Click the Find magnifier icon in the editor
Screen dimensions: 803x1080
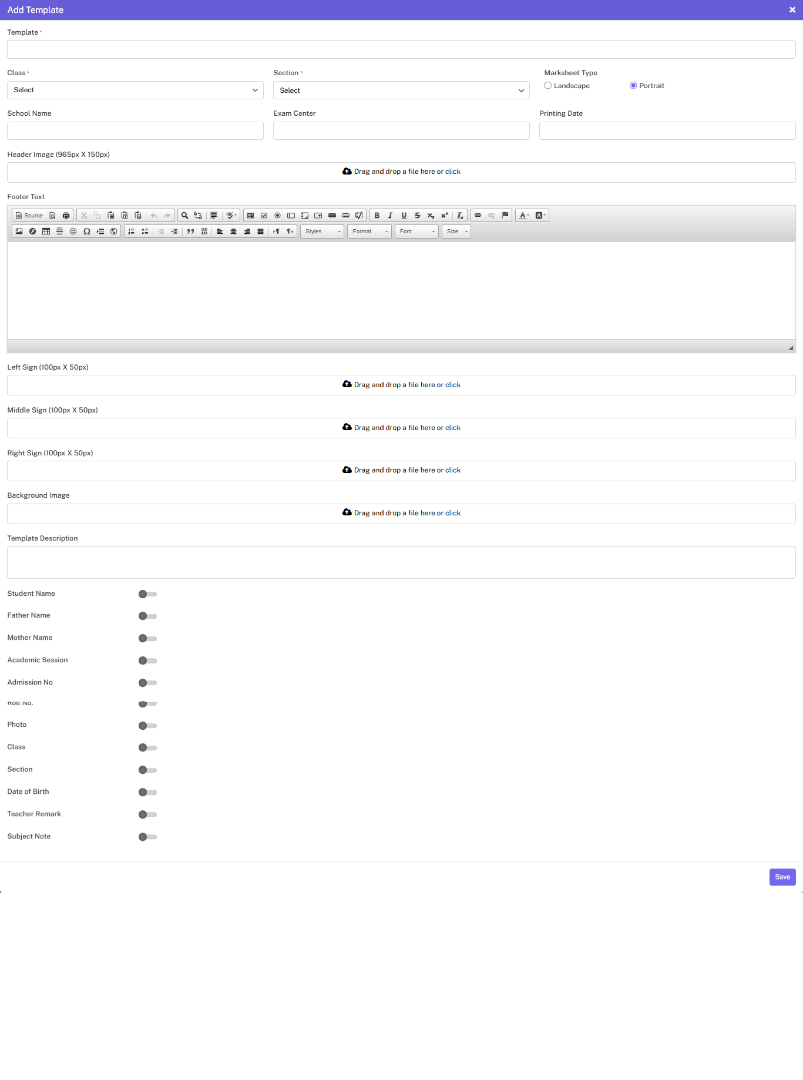click(184, 216)
